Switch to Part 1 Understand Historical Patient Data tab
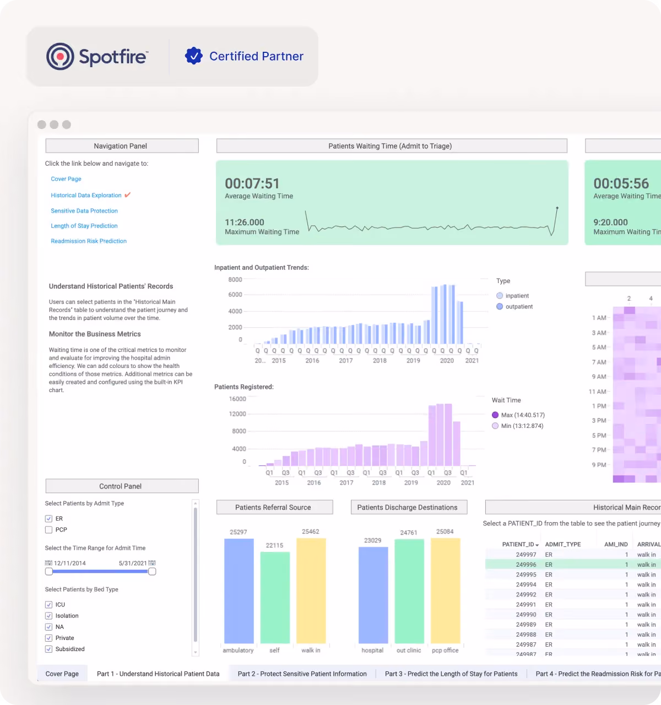The width and height of the screenshot is (661, 705). click(x=158, y=674)
